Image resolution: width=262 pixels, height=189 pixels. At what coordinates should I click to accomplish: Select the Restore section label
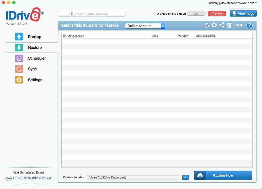pyautogui.click(x=35, y=48)
